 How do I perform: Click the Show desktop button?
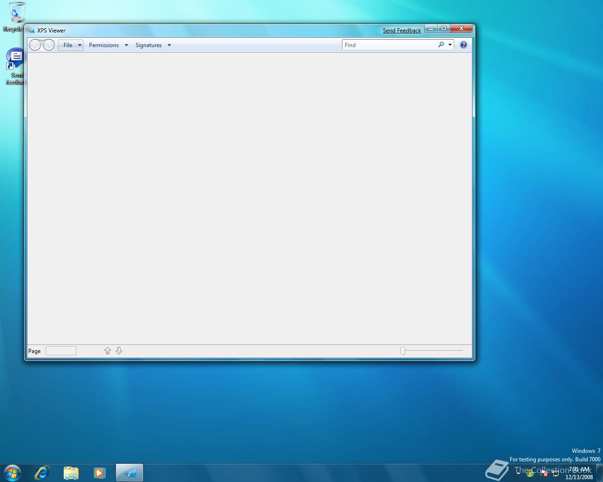[599, 473]
